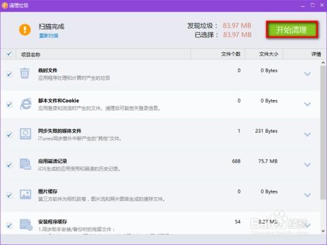The width and height of the screenshot is (327, 245).
Task: Minimize the 清理垃圾 window
Action: click(303, 5)
